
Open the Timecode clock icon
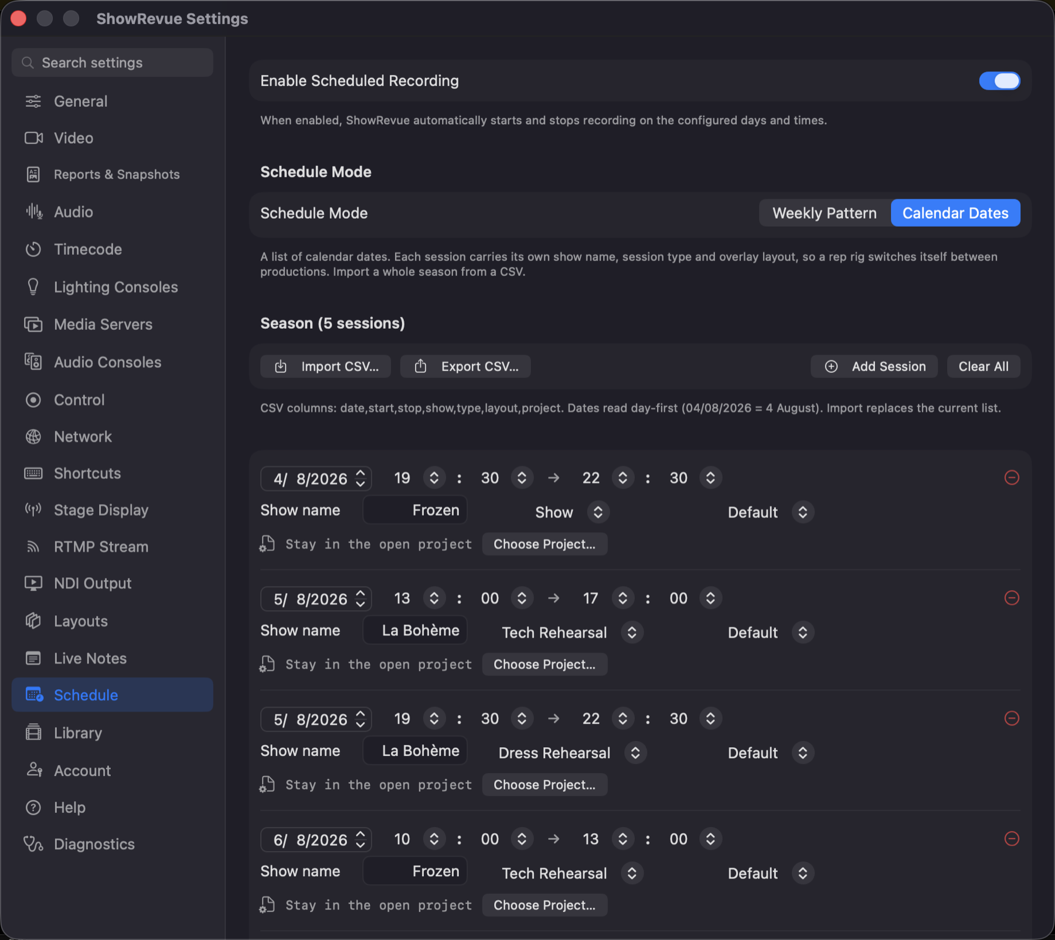coord(33,249)
